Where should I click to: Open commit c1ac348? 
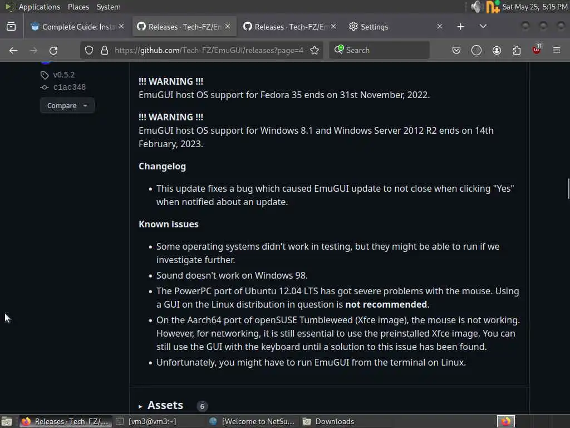(69, 87)
